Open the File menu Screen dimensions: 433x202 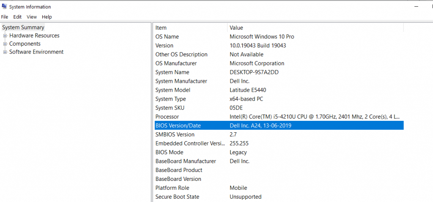[x=4, y=17]
